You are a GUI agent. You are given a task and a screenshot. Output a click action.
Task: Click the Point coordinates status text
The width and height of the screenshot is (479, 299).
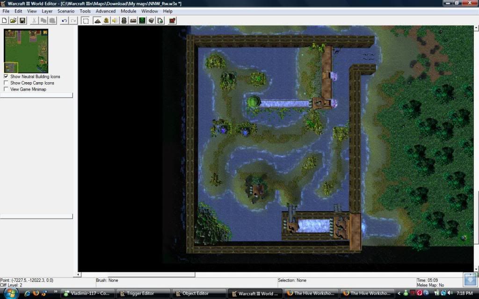coord(27,280)
